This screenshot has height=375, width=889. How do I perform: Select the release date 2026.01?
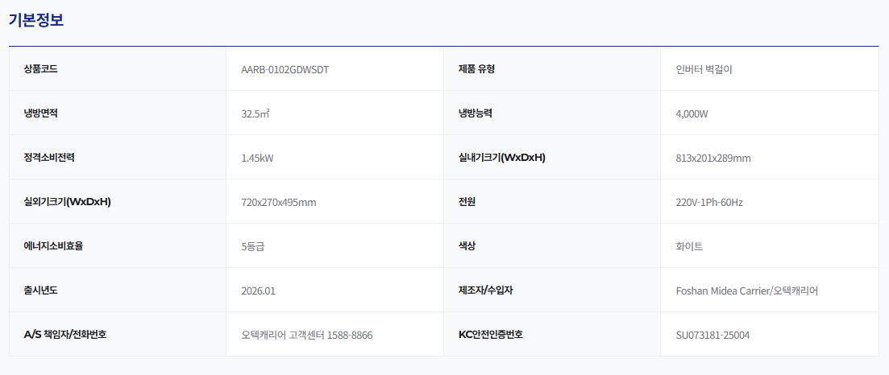(x=258, y=291)
